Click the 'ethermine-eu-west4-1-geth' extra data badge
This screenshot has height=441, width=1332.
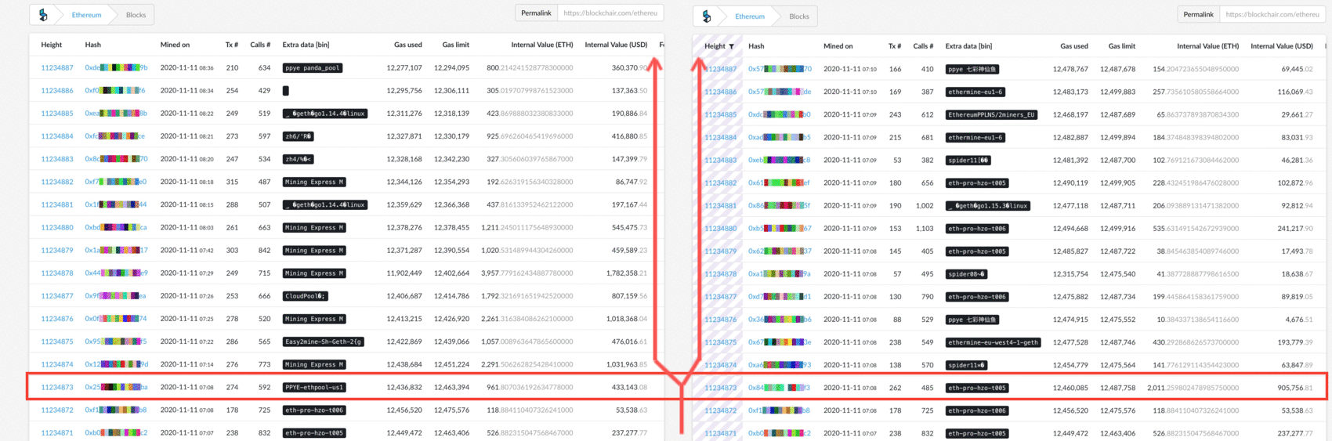pos(994,342)
